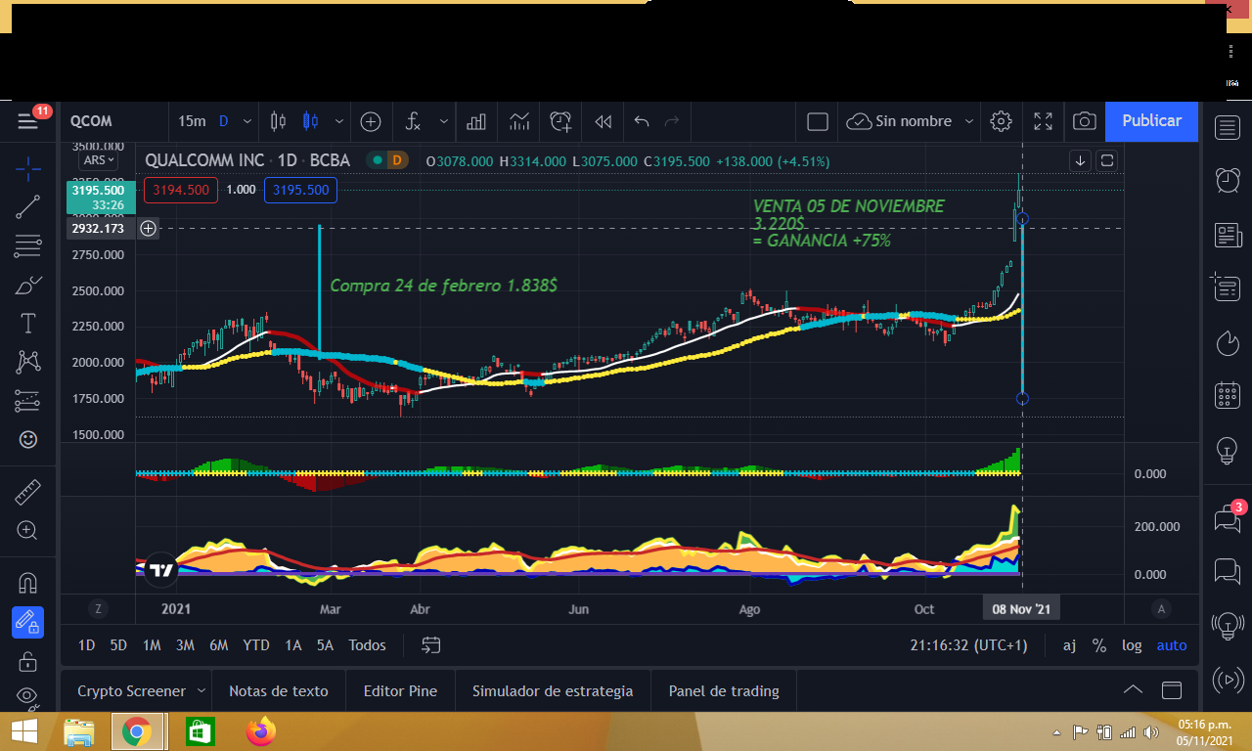
Task: Collapse the bottom panel chevron
Action: [x=1133, y=689]
